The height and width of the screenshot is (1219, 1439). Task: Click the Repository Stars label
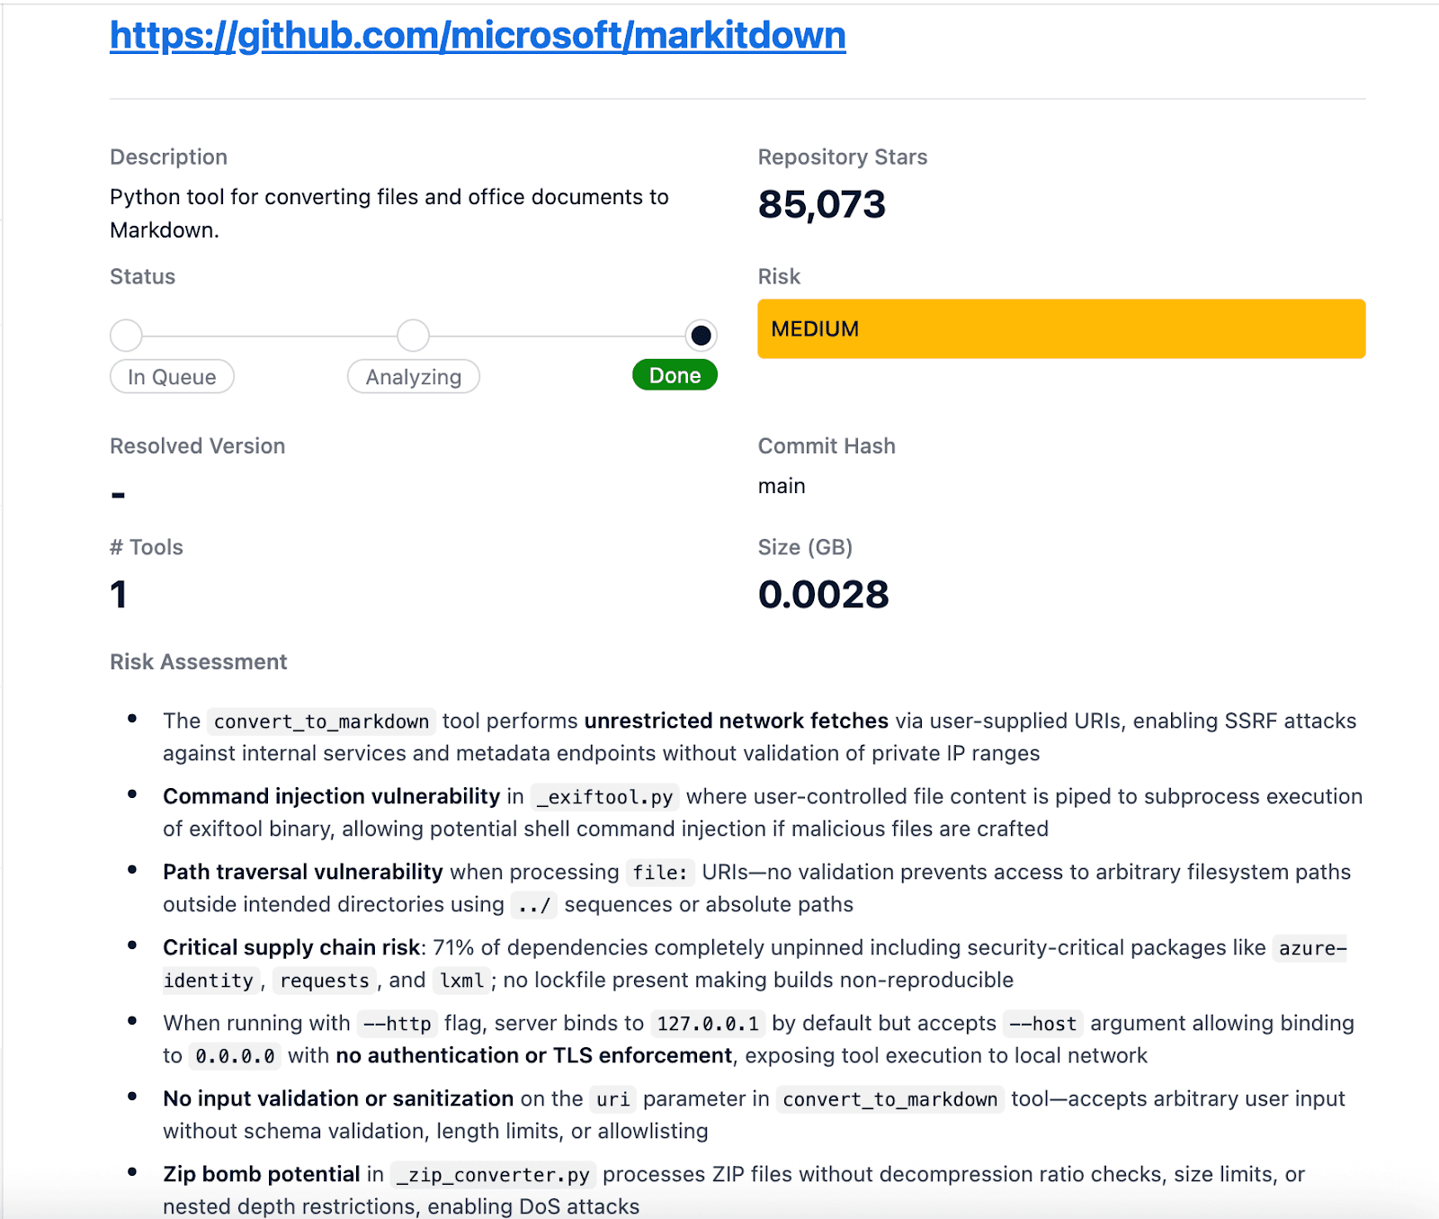pos(843,157)
